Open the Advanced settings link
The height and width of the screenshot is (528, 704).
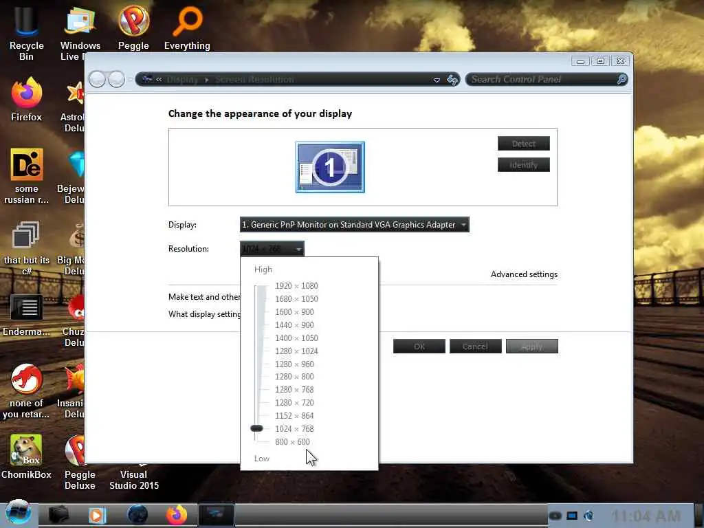pos(524,274)
